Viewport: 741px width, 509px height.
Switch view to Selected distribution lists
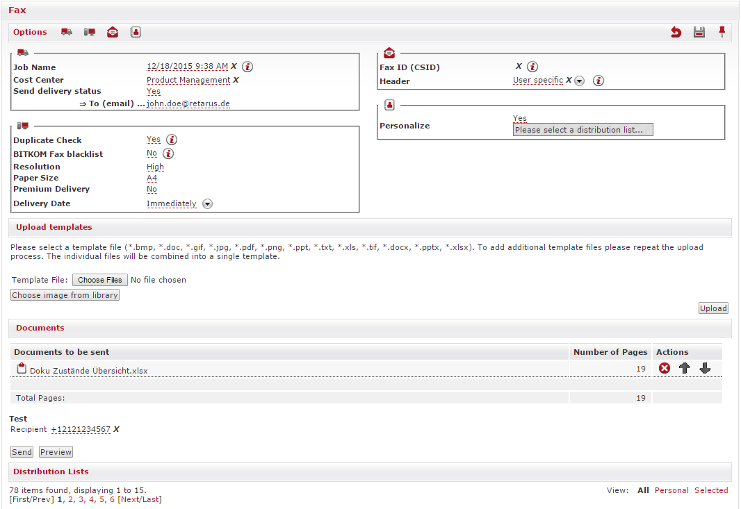click(x=711, y=490)
